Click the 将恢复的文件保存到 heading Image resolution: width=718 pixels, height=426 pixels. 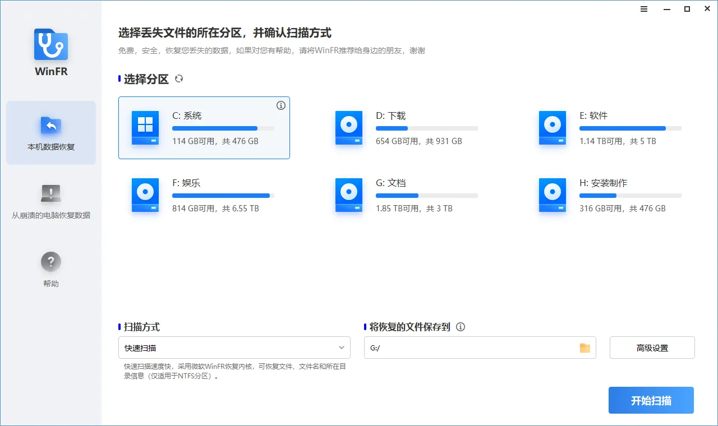[x=410, y=327]
